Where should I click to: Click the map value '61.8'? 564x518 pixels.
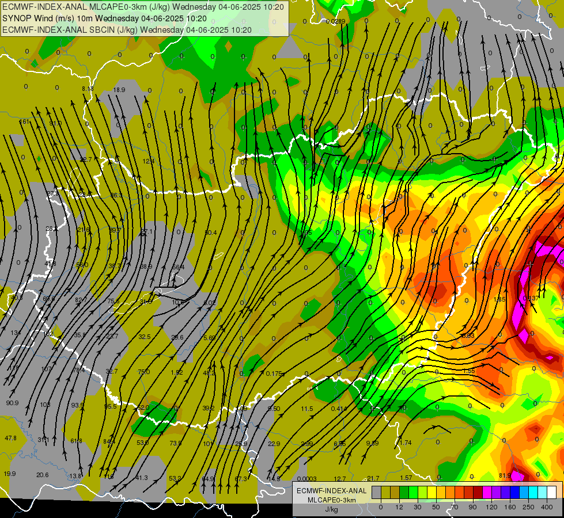click(76, 441)
